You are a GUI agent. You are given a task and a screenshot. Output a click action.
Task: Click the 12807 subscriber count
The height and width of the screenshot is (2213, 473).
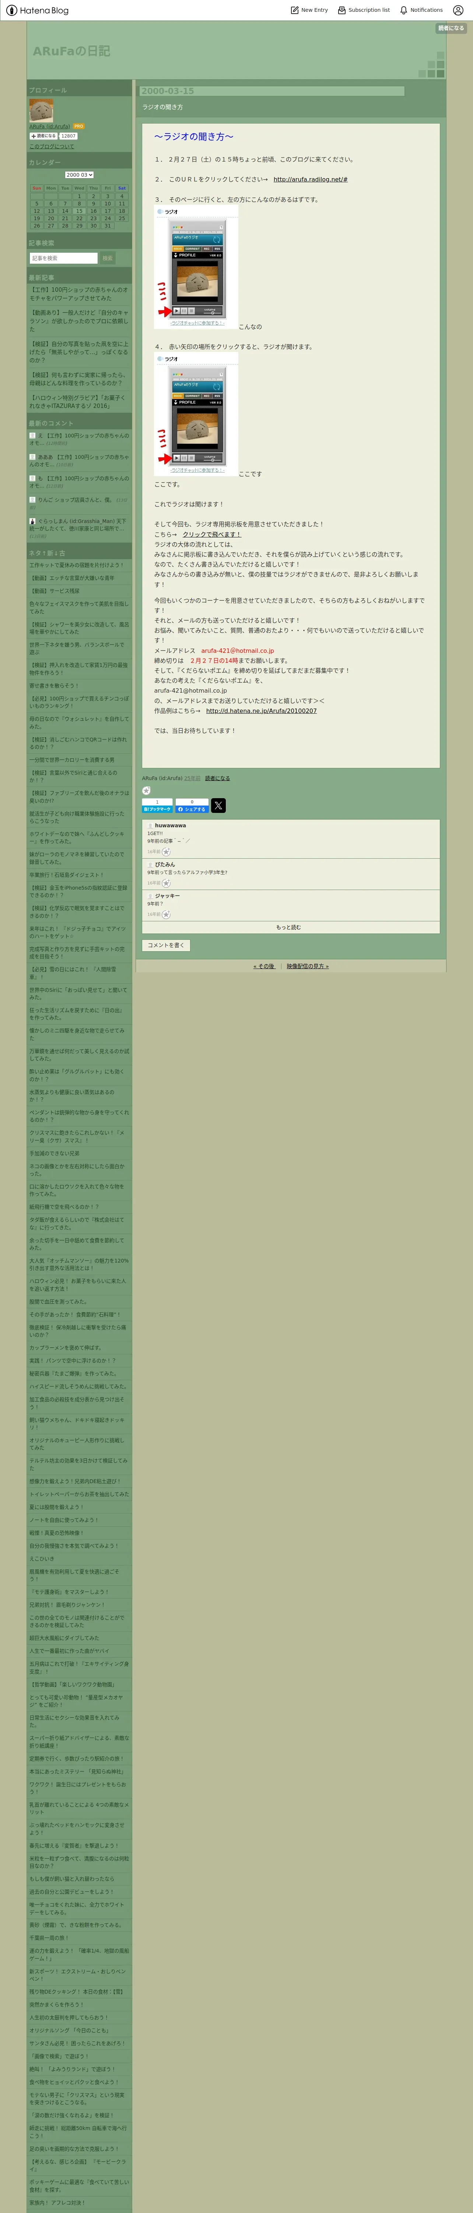68,136
